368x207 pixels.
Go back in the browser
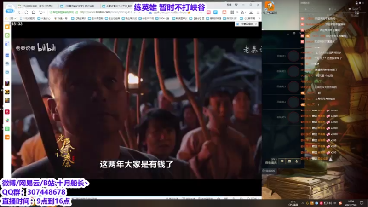click(x=20, y=12)
